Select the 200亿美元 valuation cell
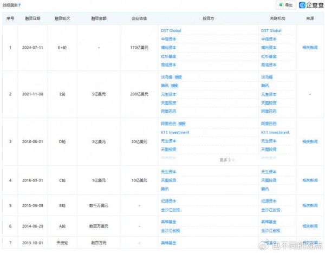The width and height of the screenshot is (325, 253). [139, 94]
